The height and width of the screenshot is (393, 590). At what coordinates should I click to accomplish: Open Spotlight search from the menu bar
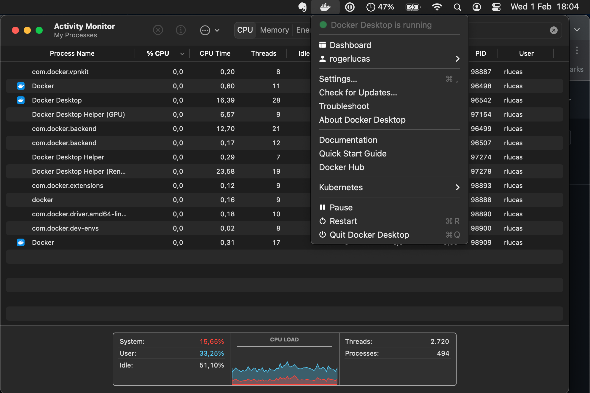[457, 7]
